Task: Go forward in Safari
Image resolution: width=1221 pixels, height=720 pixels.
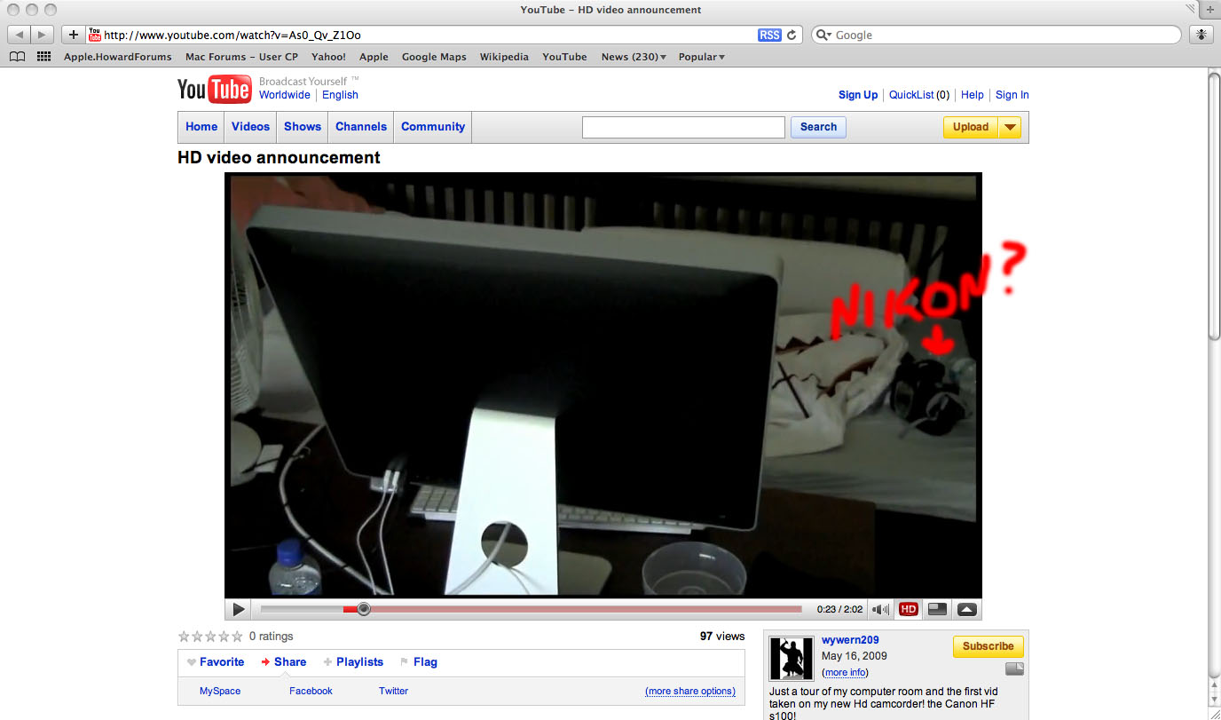Action: [x=42, y=35]
